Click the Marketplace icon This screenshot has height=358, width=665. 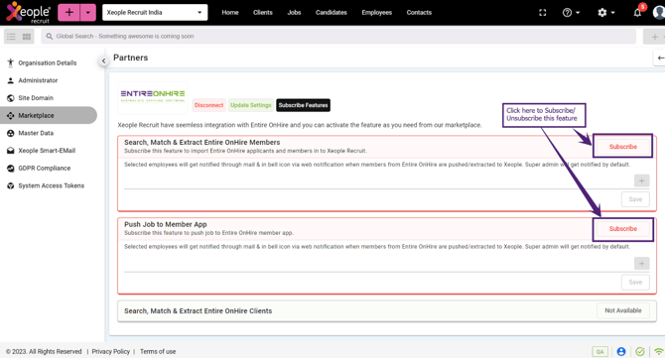[11, 115]
